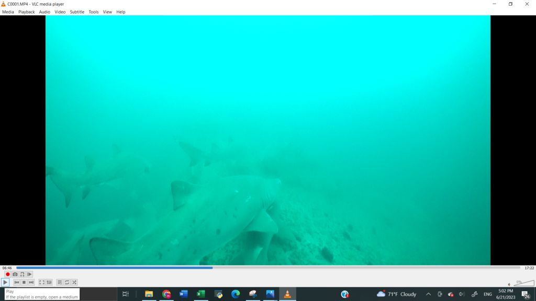Stop playback with the Stop button

point(24,282)
